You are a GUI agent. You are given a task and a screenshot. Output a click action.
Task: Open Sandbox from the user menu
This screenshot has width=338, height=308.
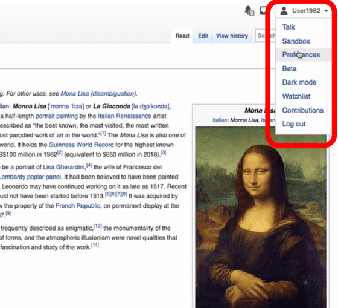[x=296, y=41]
